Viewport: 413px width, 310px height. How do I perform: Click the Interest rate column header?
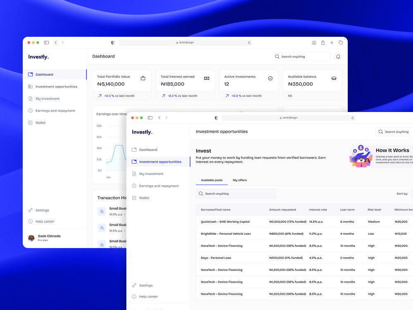(x=318, y=210)
